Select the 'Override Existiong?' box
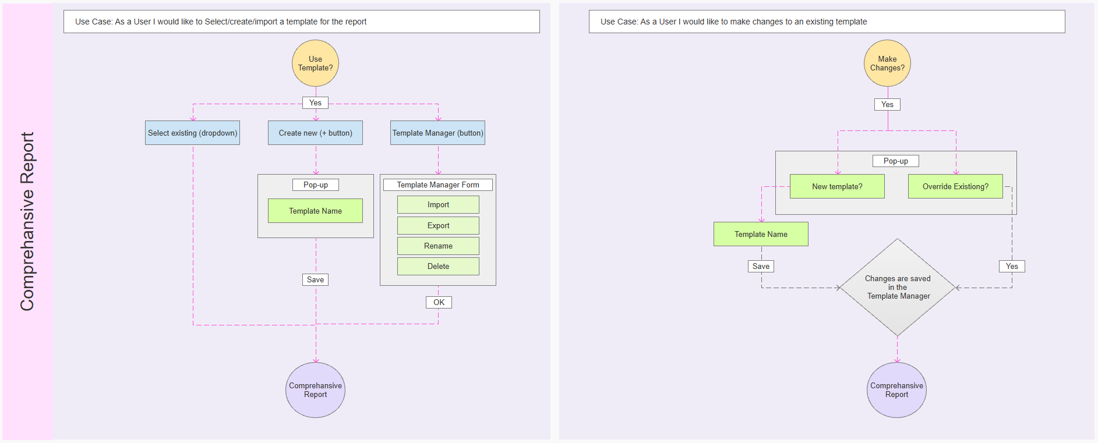 pos(956,186)
